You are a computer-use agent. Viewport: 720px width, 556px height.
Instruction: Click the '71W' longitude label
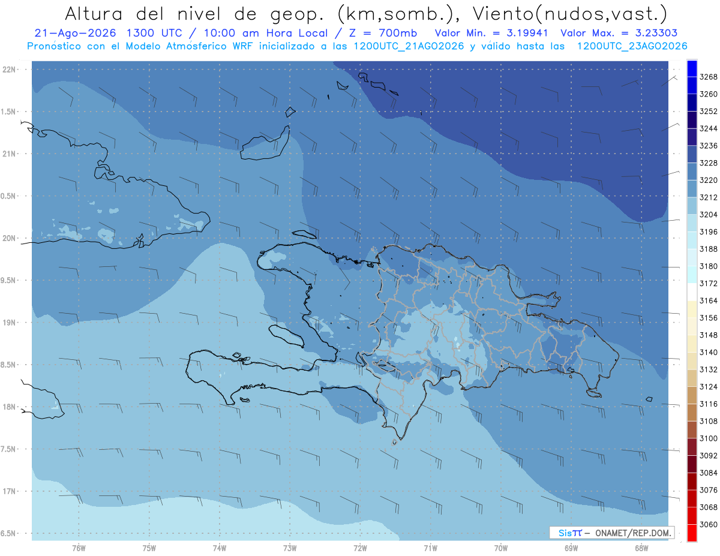click(430, 548)
